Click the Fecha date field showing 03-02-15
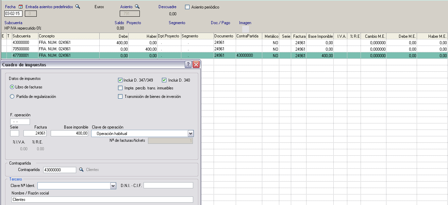Viewport: 448px width, 205px height. coord(13,14)
